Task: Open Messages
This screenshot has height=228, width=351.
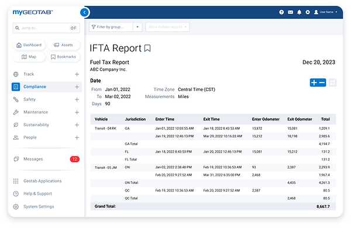Action: (33, 159)
